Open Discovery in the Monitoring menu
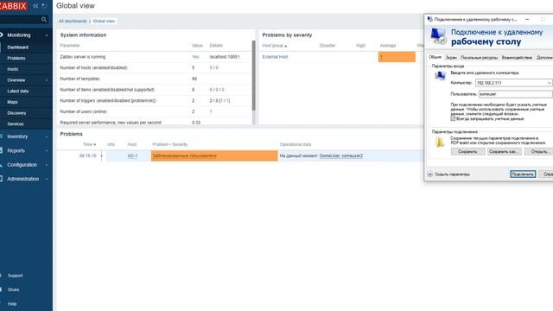553x311 pixels. [16, 113]
